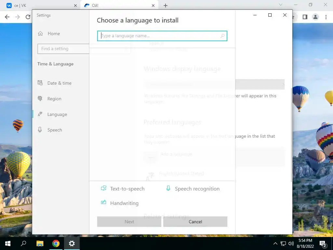Cancel the language install dialog
Screen dimensions: 333x250
[195, 222]
